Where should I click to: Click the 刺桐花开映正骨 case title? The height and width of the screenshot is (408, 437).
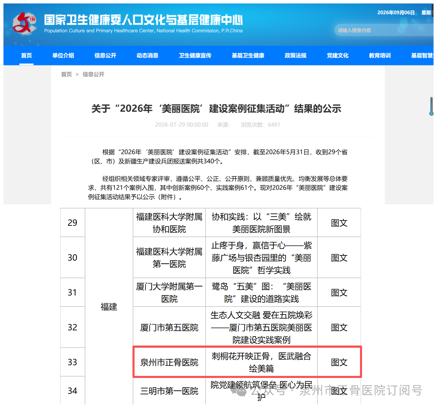(262, 362)
